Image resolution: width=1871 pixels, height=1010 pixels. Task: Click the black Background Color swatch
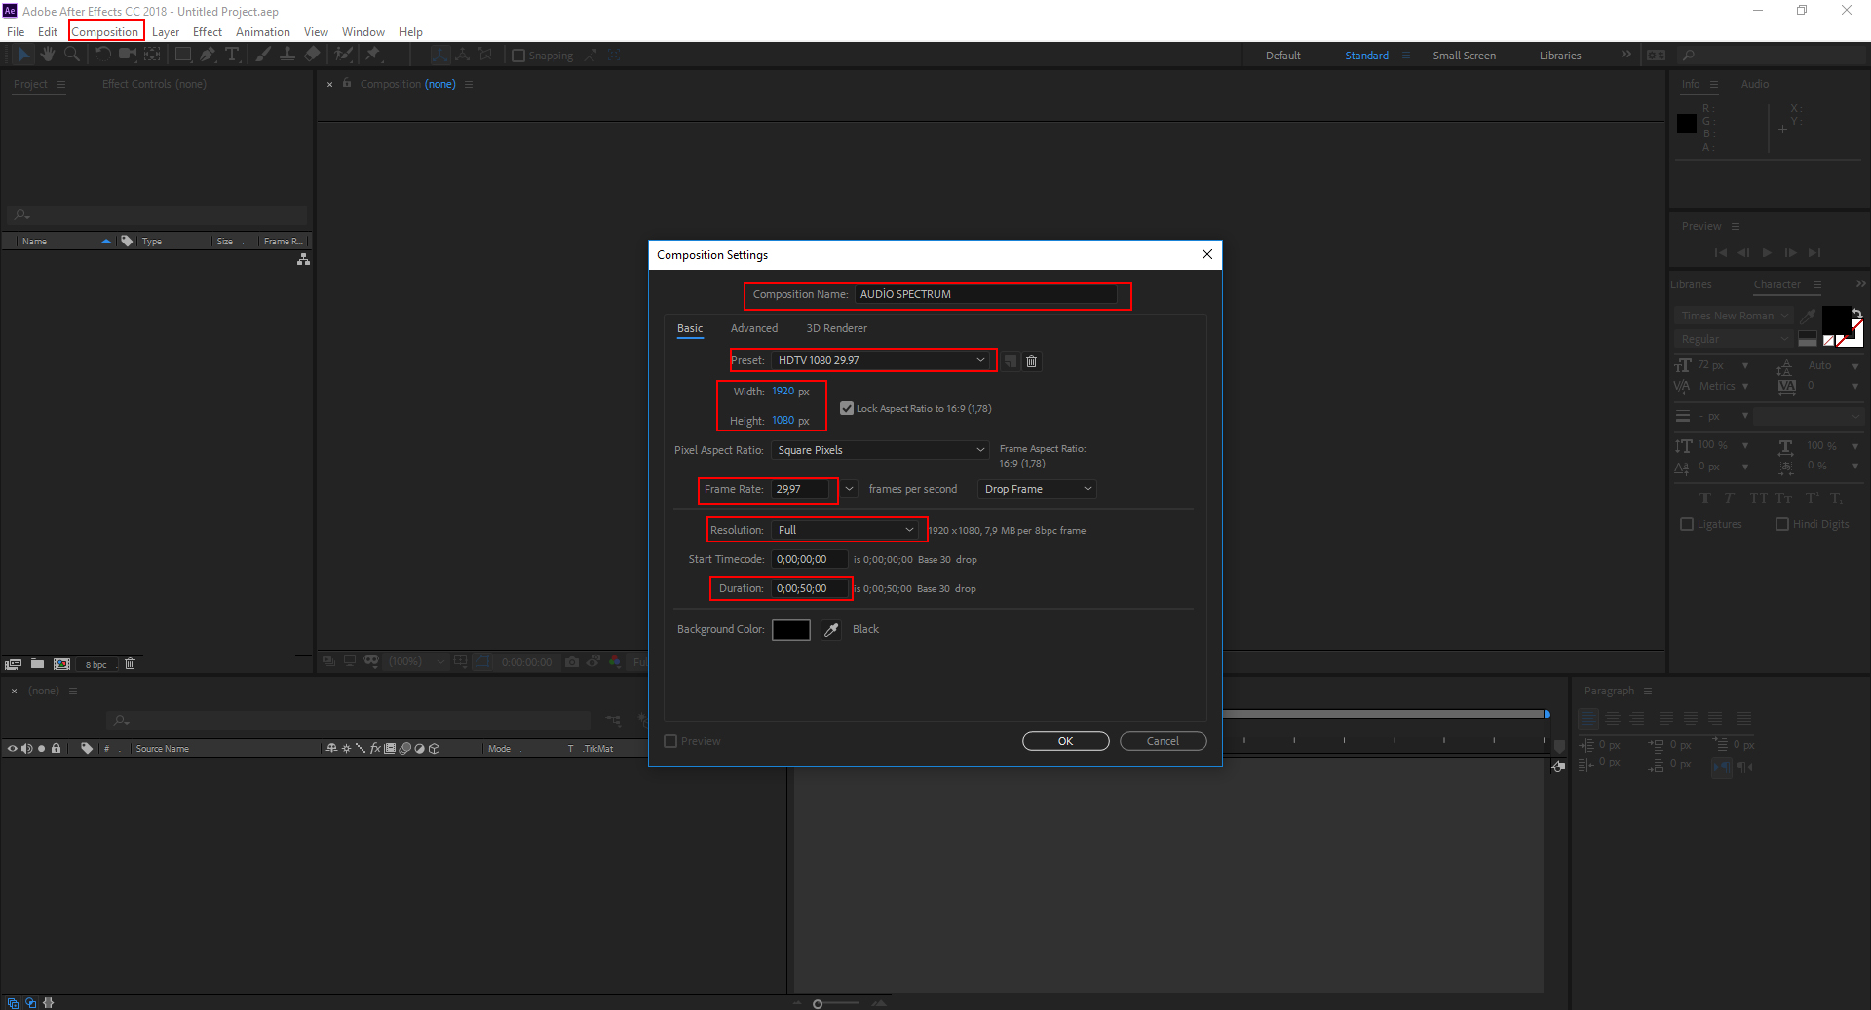[x=790, y=630]
